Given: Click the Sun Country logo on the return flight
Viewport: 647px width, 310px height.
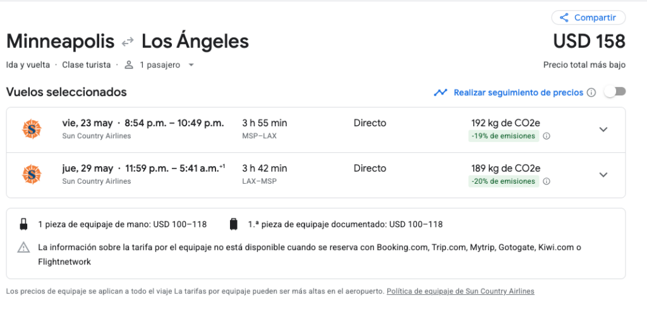Looking at the screenshot, I should [x=32, y=175].
